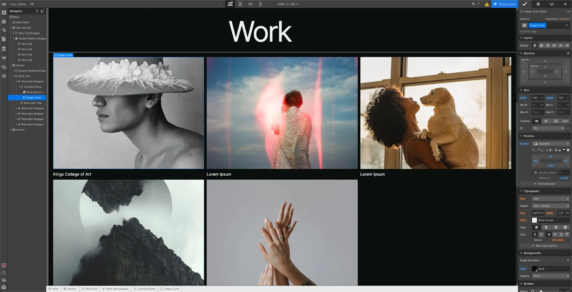Add background image & gradient plus
Image resolution: width=572 pixels, height=292 pixels.
(568, 260)
